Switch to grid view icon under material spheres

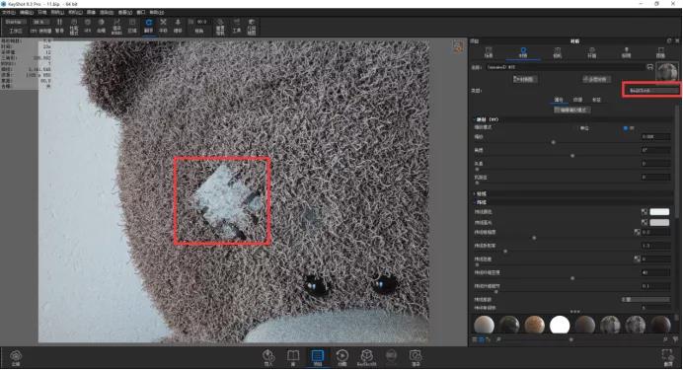click(481, 339)
